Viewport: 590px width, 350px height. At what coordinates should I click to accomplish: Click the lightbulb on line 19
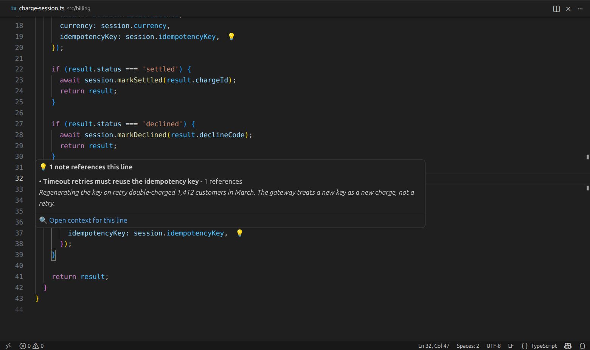(231, 36)
